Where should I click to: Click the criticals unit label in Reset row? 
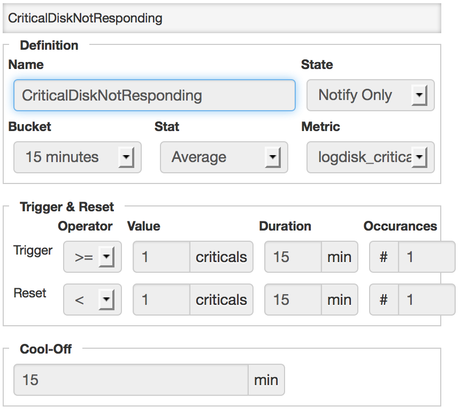(x=221, y=300)
